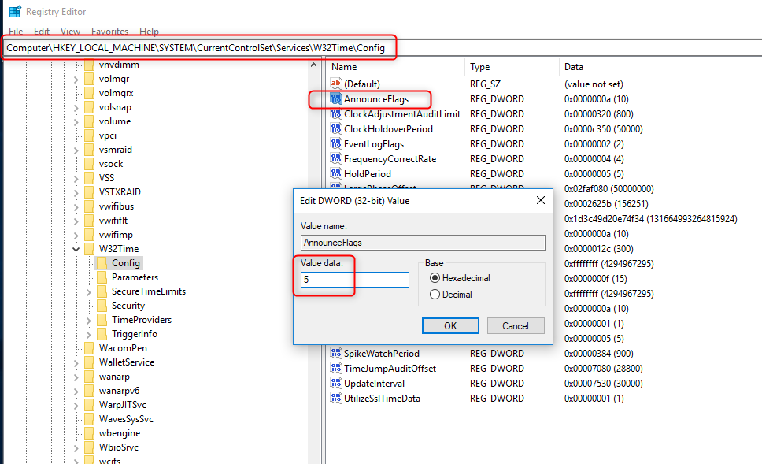Select the Hexadecimal base radio button

tap(435, 278)
